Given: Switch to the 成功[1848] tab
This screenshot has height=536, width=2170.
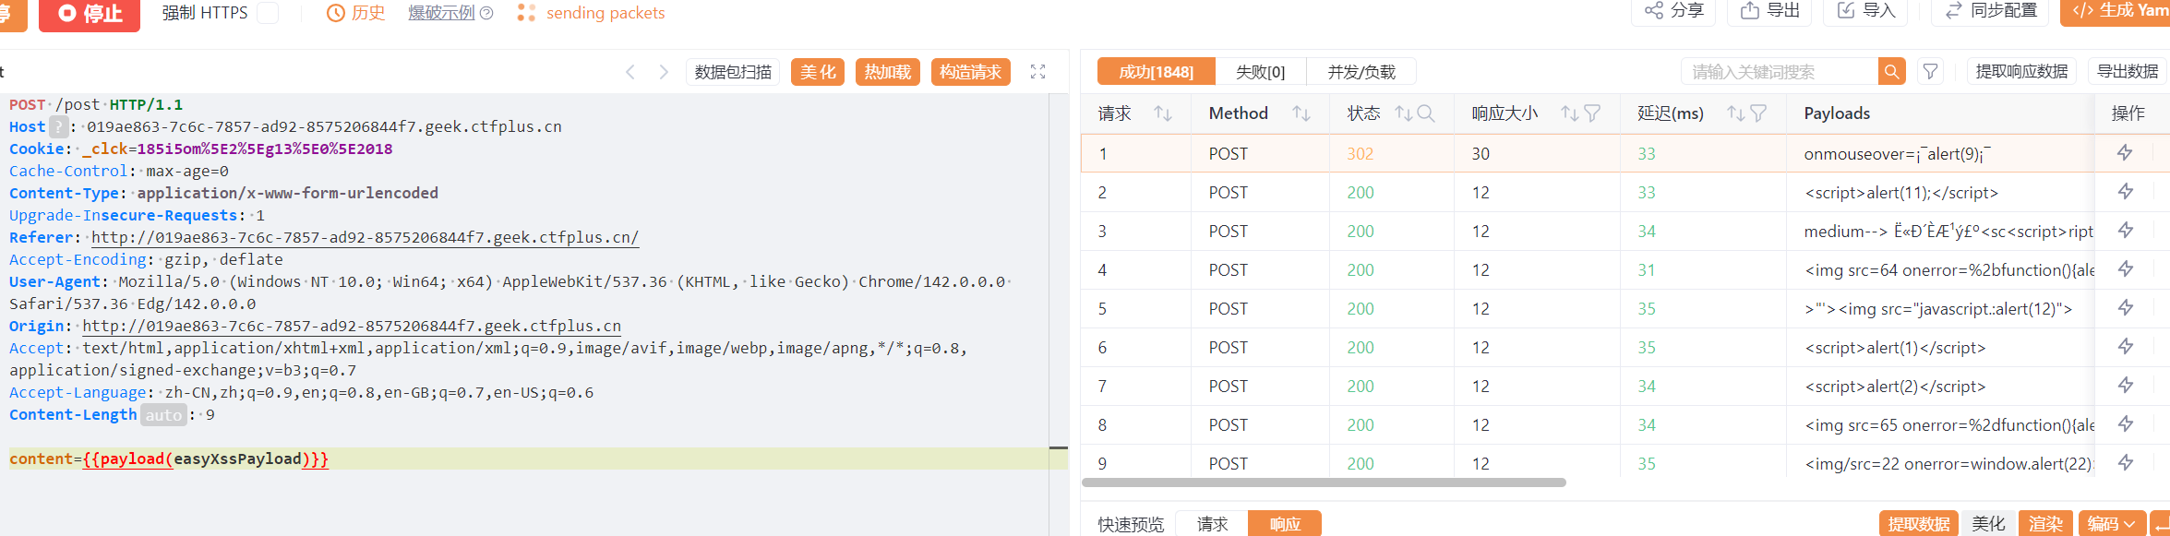Looking at the screenshot, I should pos(1156,72).
